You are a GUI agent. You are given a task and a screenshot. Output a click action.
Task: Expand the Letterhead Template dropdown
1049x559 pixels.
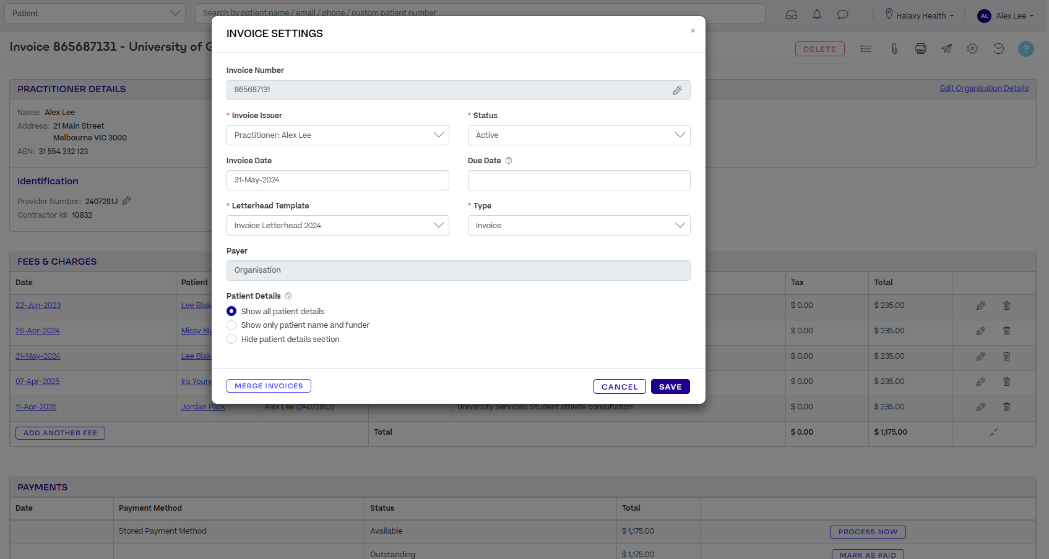click(x=337, y=226)
